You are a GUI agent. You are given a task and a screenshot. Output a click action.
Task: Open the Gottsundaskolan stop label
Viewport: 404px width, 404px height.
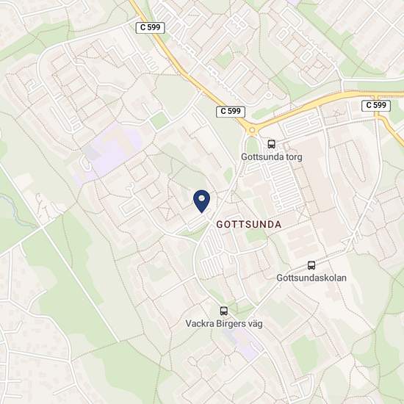[311, 278]
